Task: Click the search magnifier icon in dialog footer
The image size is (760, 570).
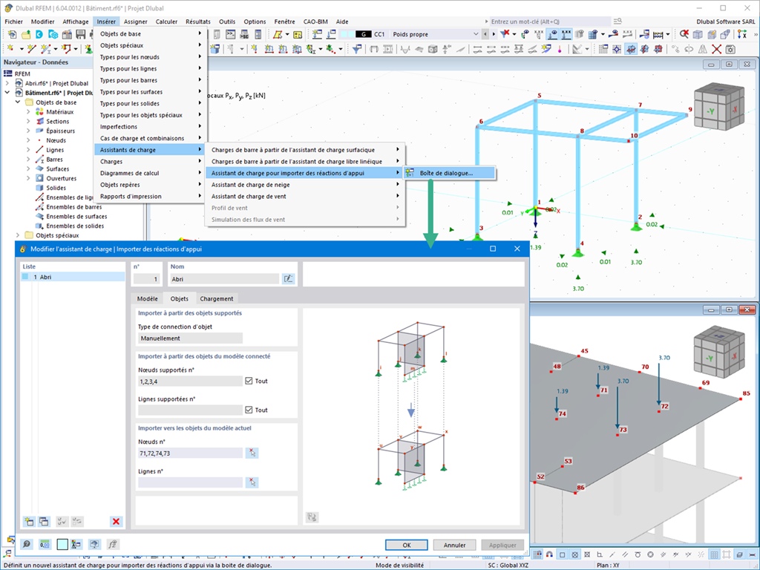Action: coord(27,544)
